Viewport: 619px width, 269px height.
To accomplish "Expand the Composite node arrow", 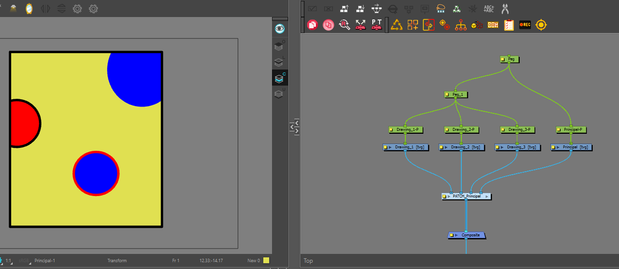I will [456, 235].
